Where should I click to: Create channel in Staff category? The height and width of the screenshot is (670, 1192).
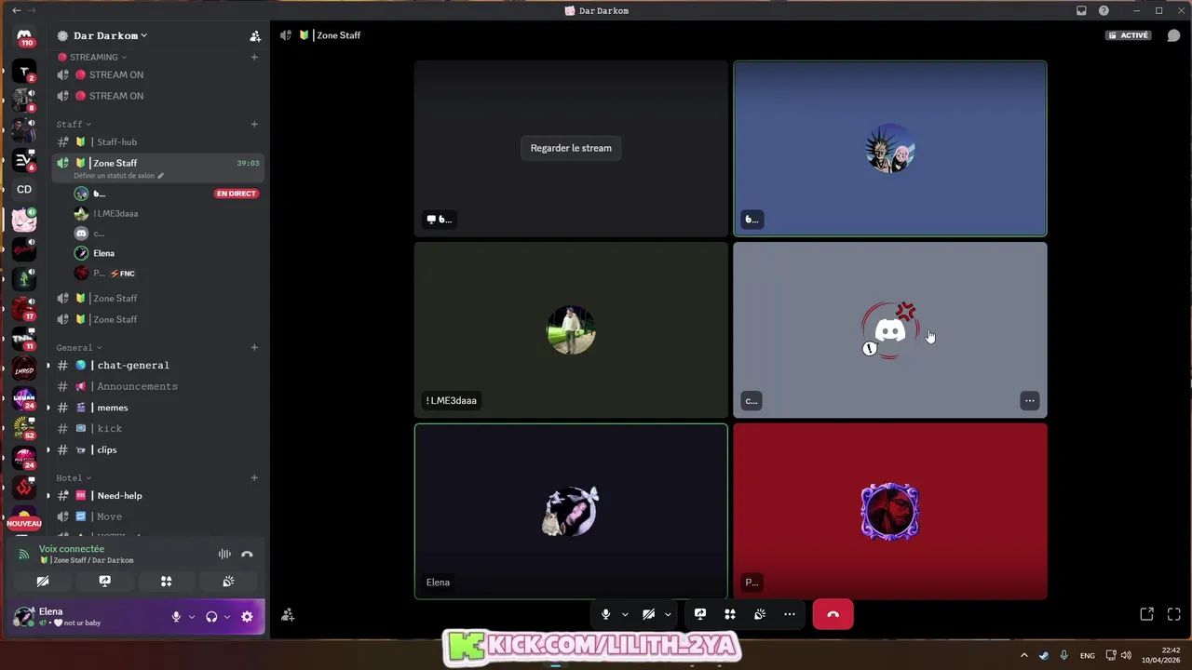coord(254,124)
